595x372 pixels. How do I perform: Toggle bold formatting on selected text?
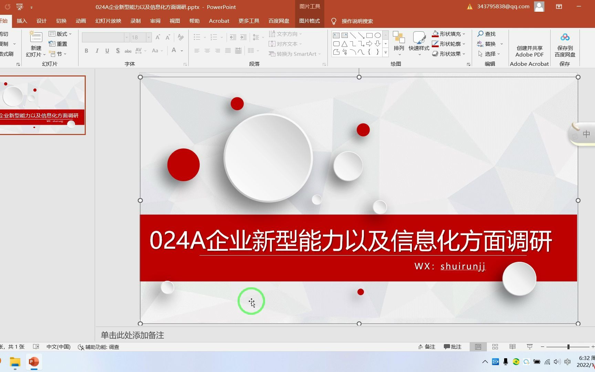point(86,50)
